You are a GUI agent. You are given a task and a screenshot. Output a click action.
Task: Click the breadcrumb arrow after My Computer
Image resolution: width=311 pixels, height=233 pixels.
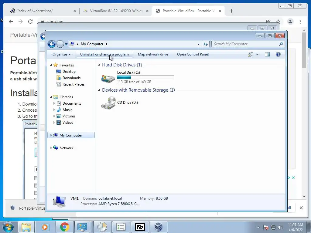pyautogui.click(x=107, y=44)
